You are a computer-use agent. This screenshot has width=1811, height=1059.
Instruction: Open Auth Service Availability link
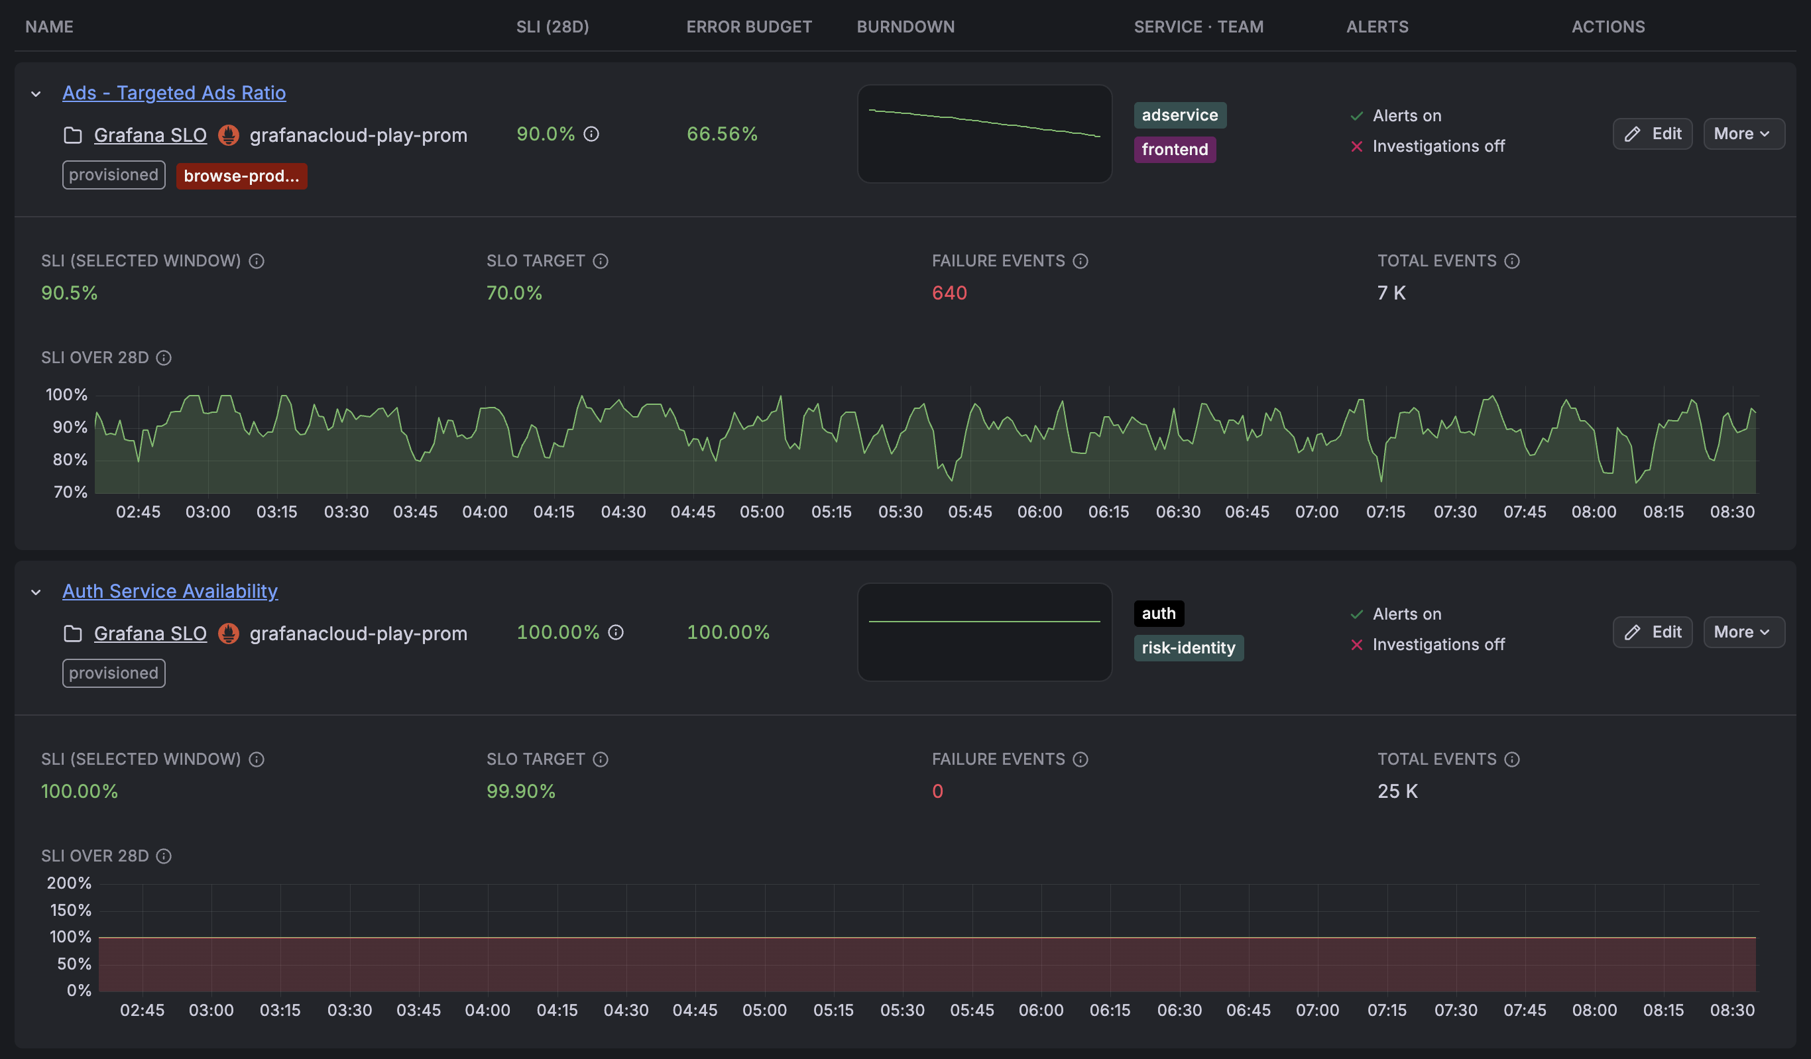point(170,590)
